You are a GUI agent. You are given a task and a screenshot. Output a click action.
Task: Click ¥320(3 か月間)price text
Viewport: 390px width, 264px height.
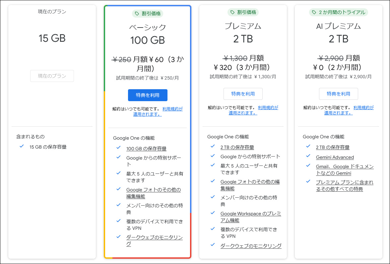click(243, 67)
